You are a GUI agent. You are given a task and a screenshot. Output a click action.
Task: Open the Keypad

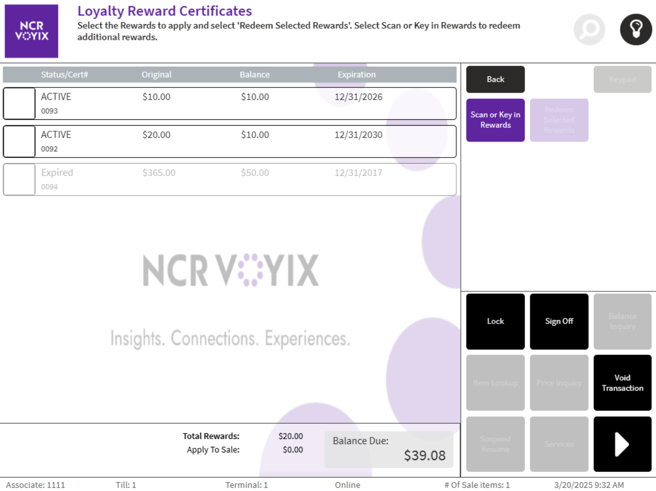622,79
